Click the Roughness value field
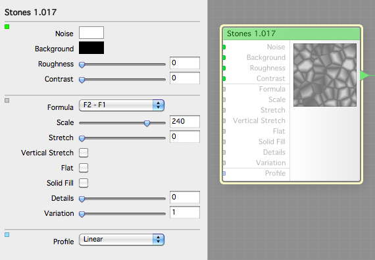The width and height of the screenshot is (375, 260). tap(185, 63)
